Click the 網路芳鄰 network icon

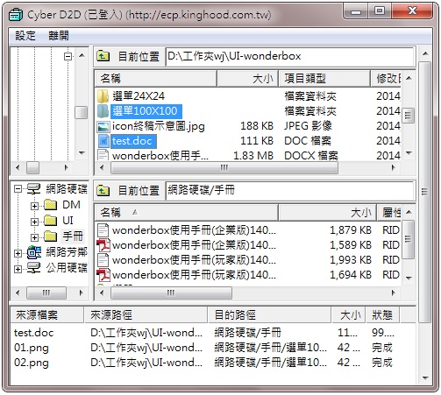pyautogui.click(x=34, y=252)
